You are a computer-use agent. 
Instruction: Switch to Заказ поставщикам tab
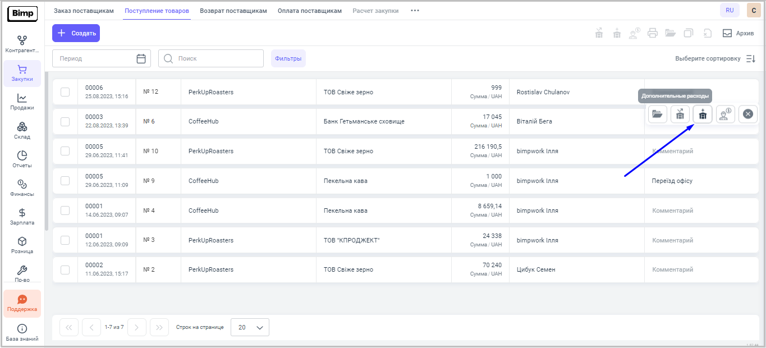[x=84, y=11]
